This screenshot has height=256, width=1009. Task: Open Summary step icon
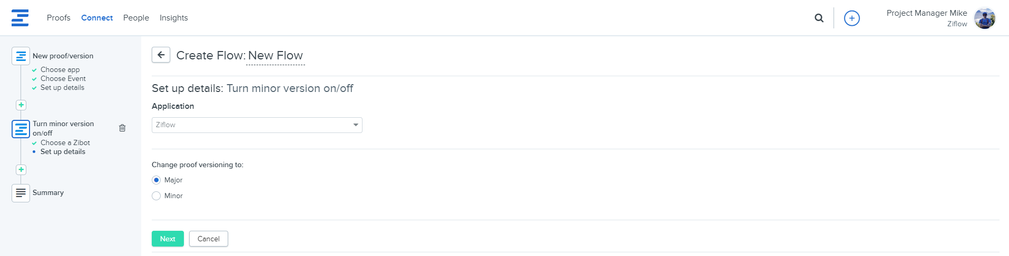pos(21,193)
